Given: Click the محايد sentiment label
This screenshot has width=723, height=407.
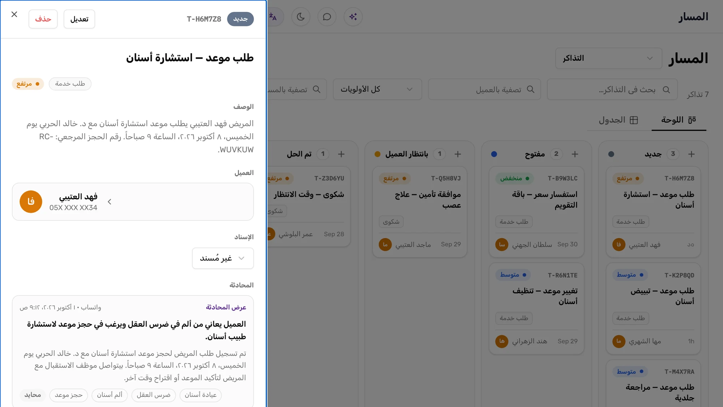Looking at the screenshot, I should tap(33, 395).
